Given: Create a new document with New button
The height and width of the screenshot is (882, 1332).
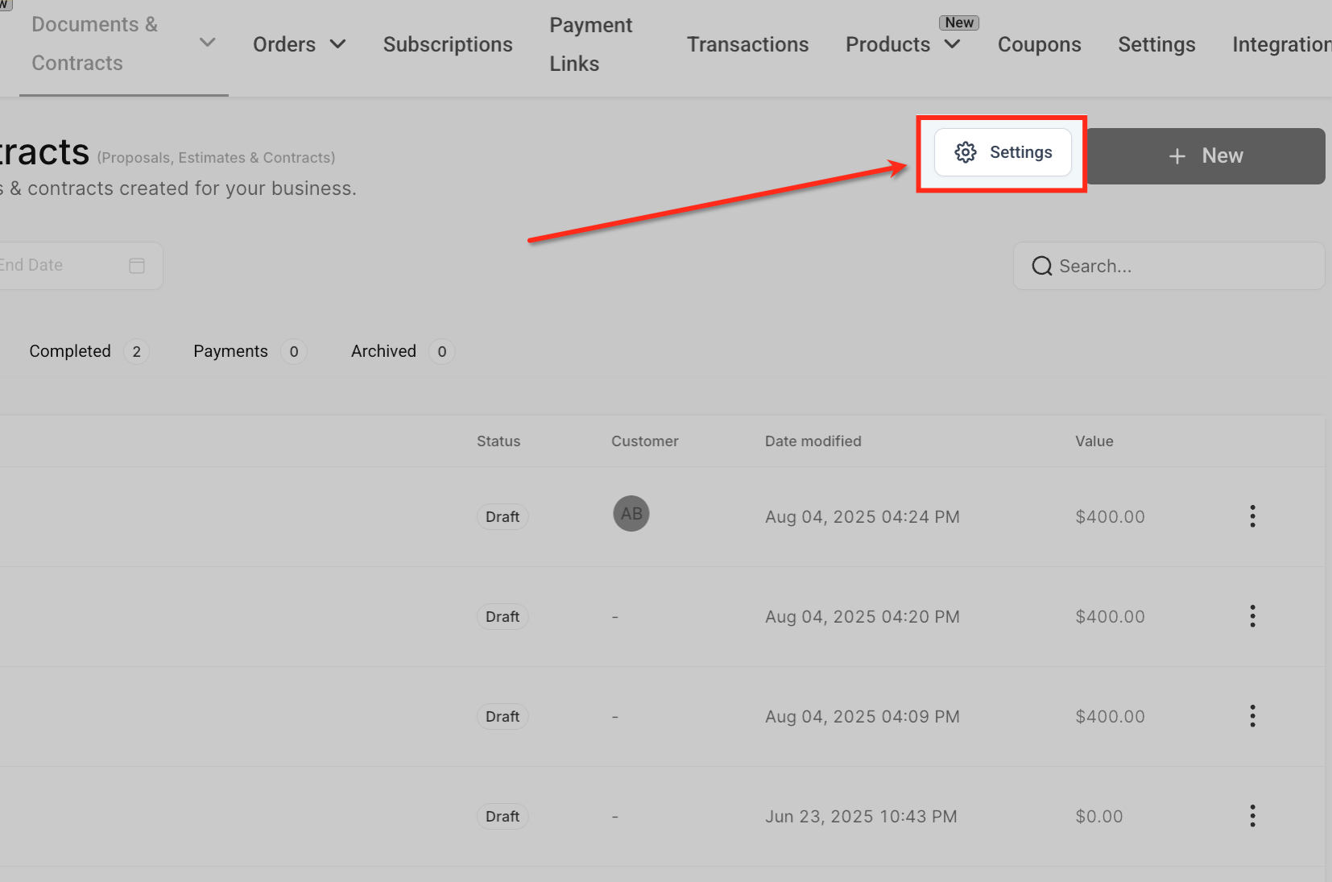Looking at the screenshot, I should point(1206,156).
